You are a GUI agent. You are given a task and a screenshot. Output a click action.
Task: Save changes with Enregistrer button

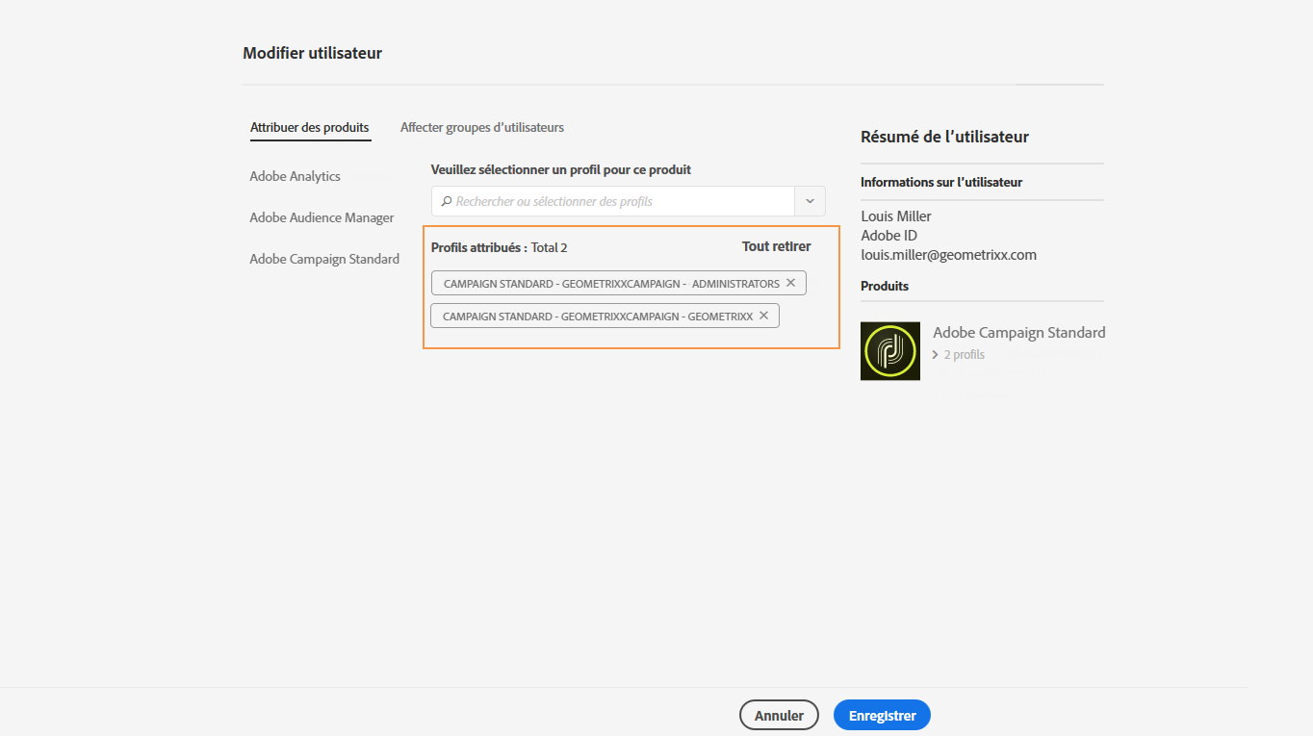coord(882,715)
